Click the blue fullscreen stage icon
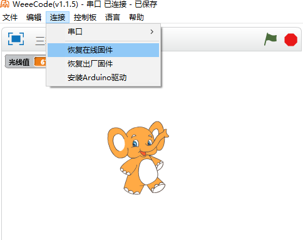Viewport: 303px width, 240px height. pos(16,39)
